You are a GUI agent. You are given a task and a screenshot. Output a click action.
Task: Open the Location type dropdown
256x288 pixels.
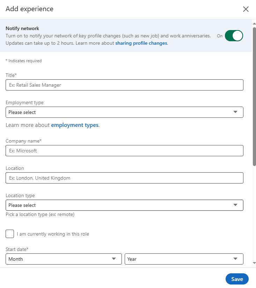(124, 205)
